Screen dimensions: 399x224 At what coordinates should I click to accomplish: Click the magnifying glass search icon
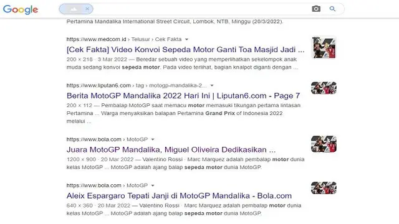point(332,9)
